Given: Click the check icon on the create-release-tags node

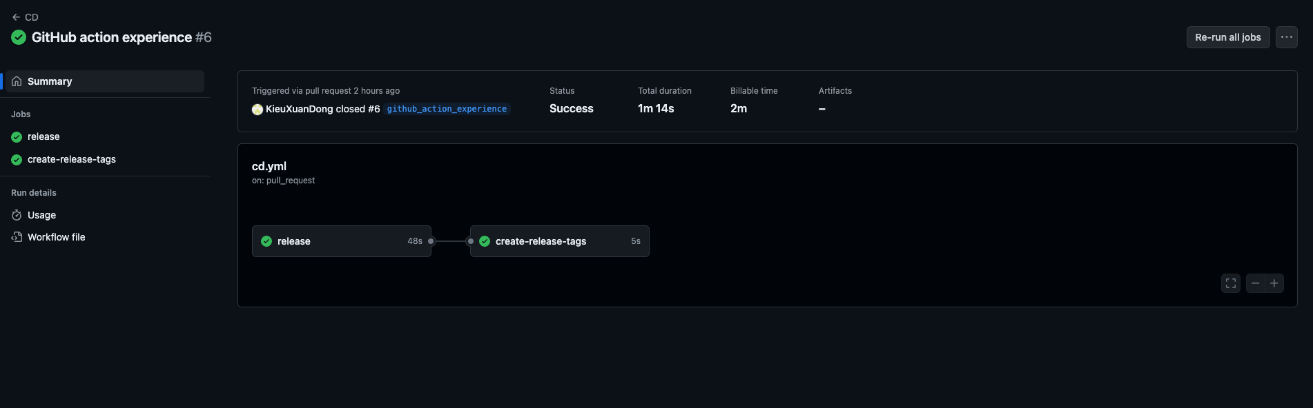Looking at the screenshot, I should pyautogui.click(x=485, y=241).
